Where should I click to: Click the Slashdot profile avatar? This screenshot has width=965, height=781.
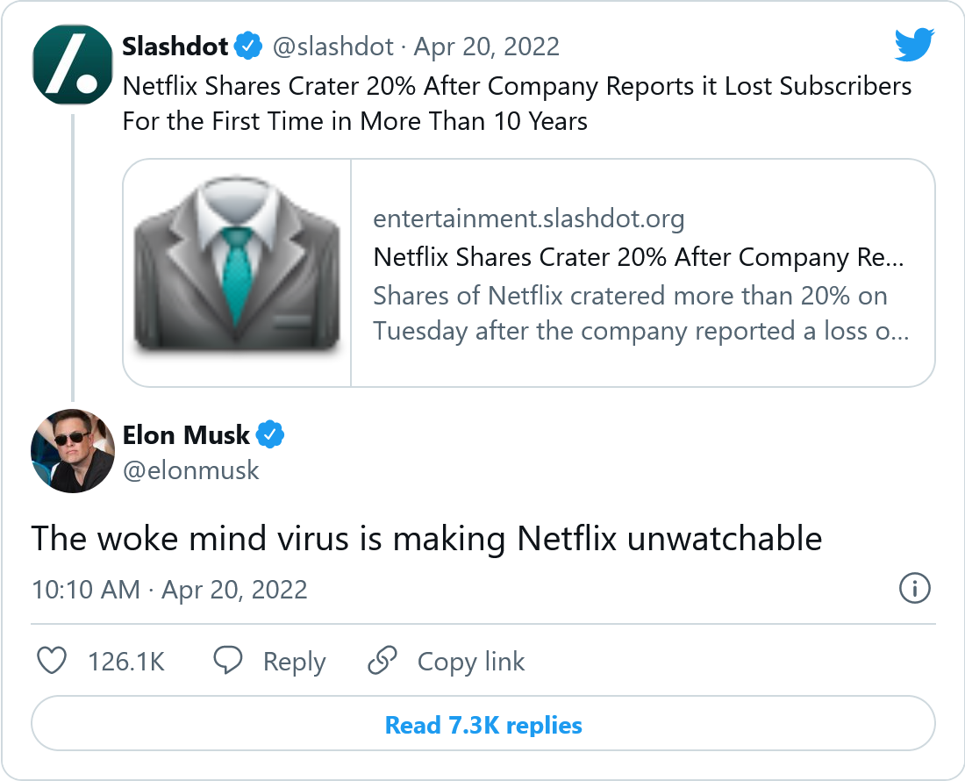[73, 67]
